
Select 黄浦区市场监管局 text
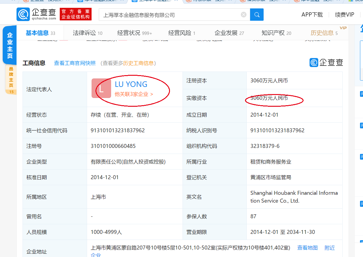271,177
